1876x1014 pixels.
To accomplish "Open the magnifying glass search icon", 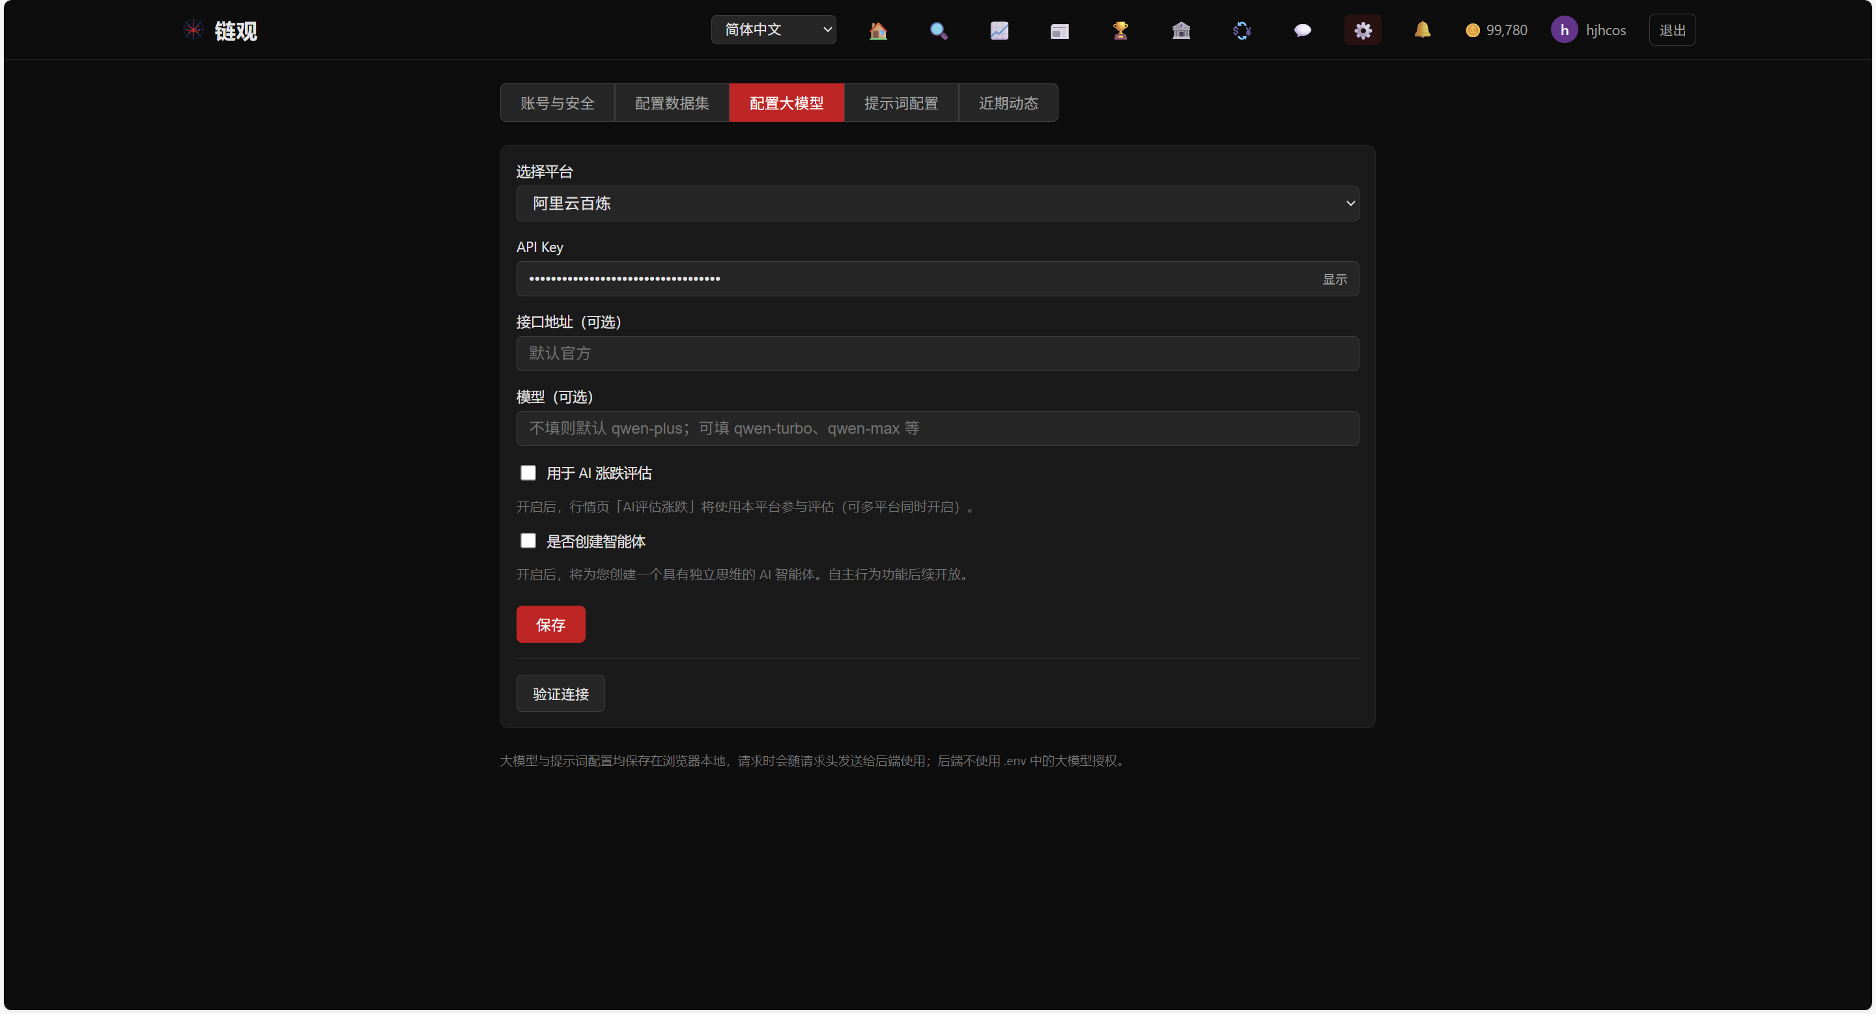I will click(938, 30).
